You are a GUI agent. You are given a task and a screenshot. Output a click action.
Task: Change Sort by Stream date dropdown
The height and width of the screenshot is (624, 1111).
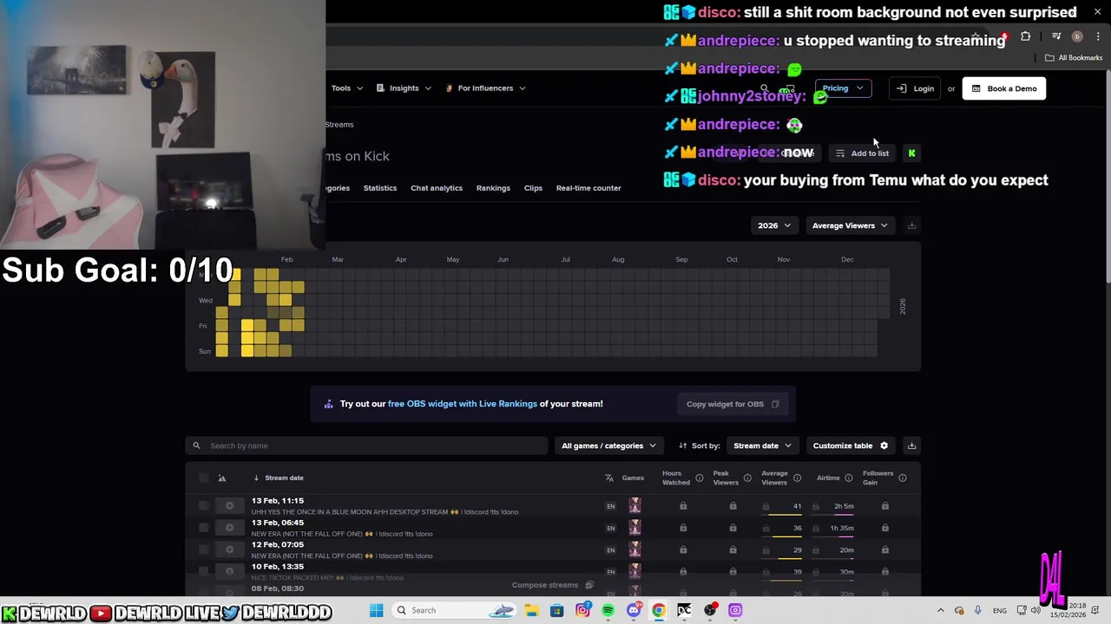coord(762,445)
